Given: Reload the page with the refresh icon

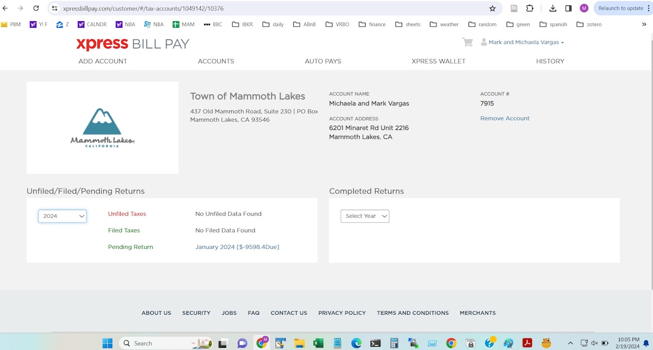Looking at the screenshot, I should [x=36, y=8].
